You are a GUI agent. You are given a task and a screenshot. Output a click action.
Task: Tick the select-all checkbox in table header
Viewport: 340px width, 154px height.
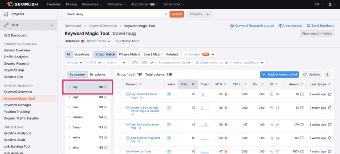pos(119,85)
